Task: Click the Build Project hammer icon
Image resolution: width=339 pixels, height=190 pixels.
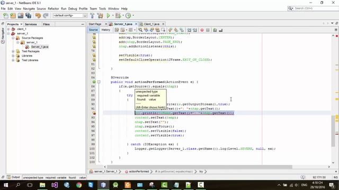Action: [x=92, y=15]
